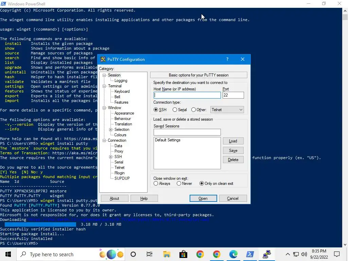Select Colours category
This screenshot has width=348, height=261.
pos(120,135)
